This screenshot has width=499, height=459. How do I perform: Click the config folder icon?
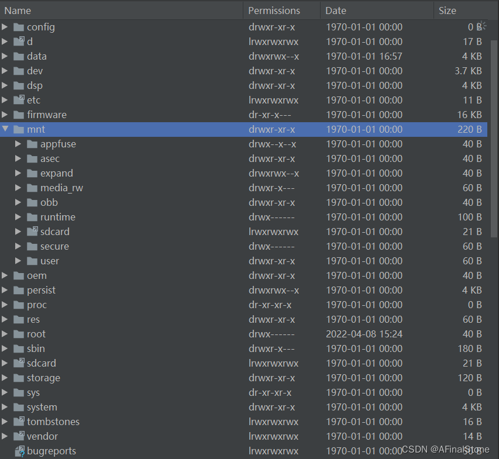coord(19,27)
